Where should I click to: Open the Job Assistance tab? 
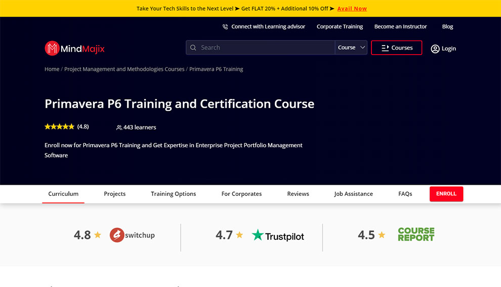coord(353,194)
